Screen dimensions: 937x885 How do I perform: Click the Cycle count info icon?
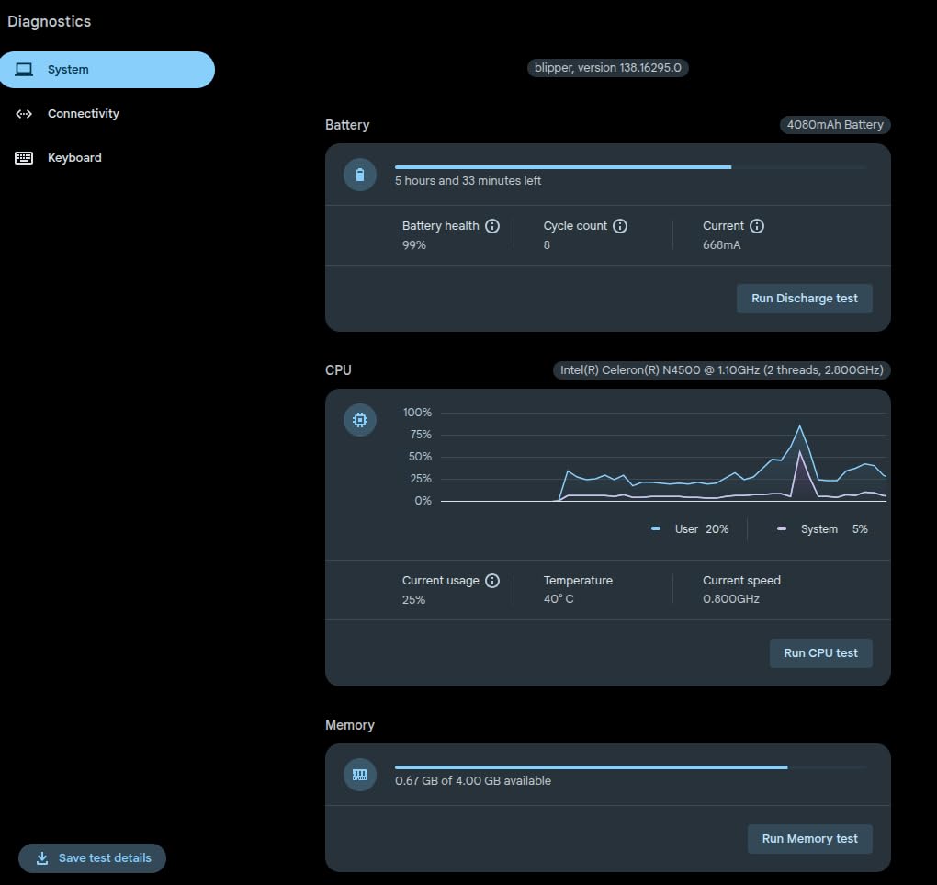pyautogui.click(x=620, y=226)
